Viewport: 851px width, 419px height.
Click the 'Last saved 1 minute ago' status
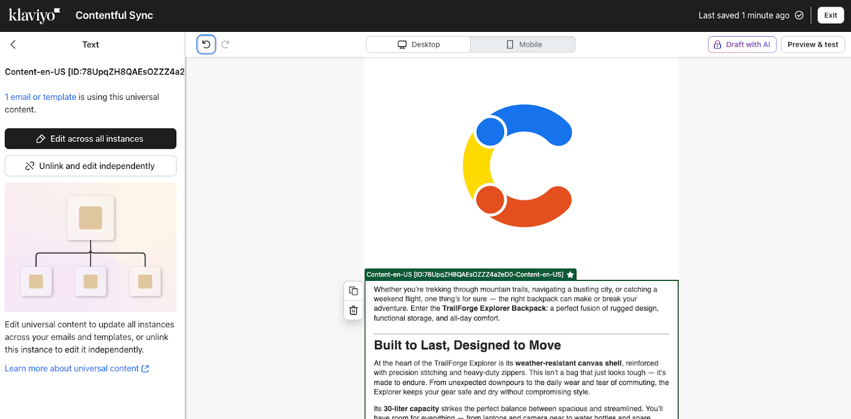coord(744,15)
